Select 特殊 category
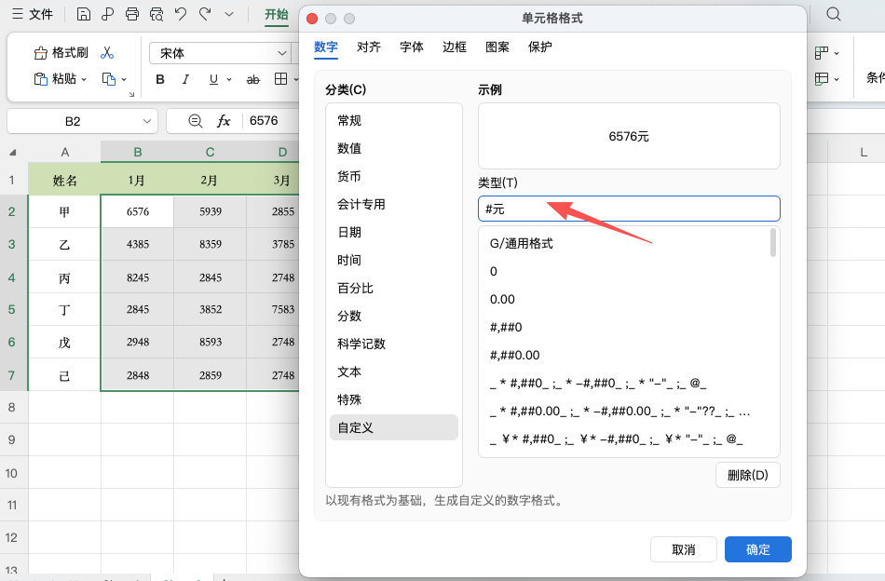 393,400
